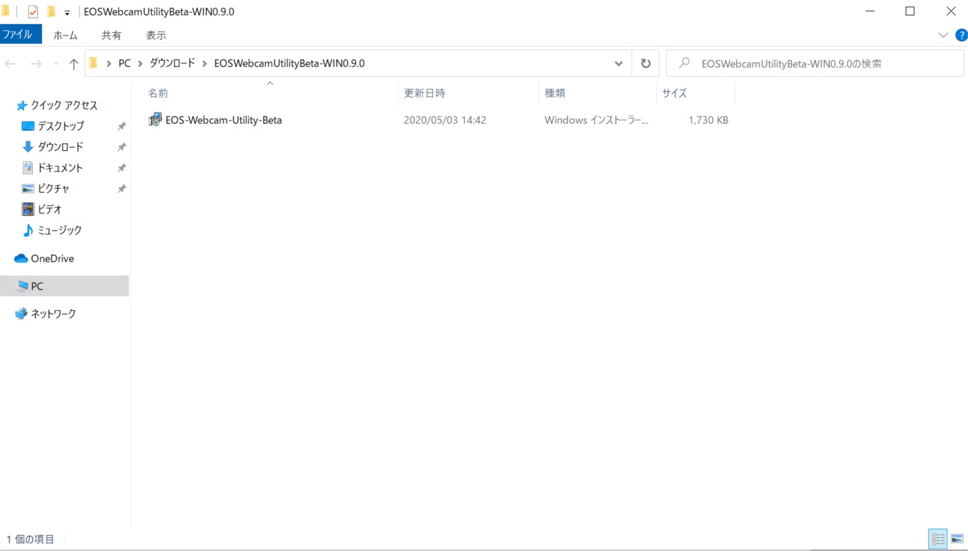968x551 pixels.
Task: Click the up-arrow to go to parent folder
Action: tap(74, 64)
